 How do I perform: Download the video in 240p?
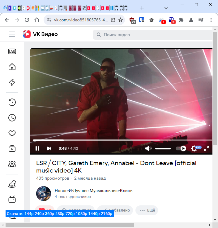click(x=39, y=214)
